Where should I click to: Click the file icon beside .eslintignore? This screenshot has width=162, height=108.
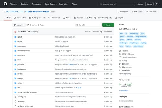[15, 97]
